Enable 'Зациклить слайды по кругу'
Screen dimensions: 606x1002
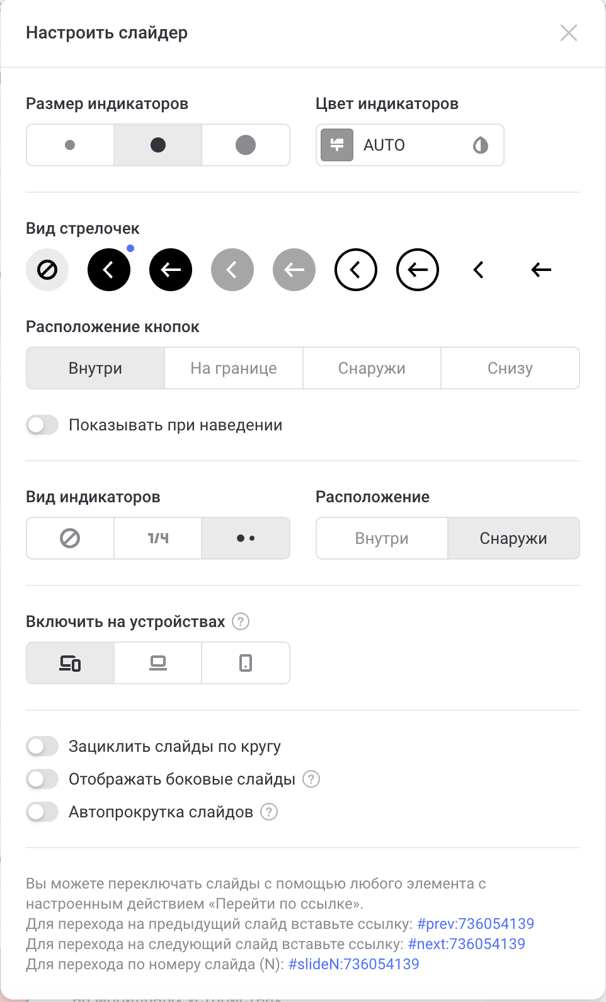(x=42, y=746)
